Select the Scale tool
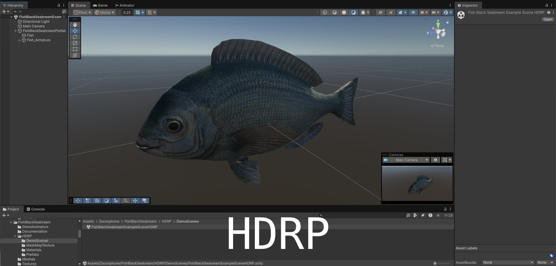The width and height of the screenshot is (556, 266). 75,43
